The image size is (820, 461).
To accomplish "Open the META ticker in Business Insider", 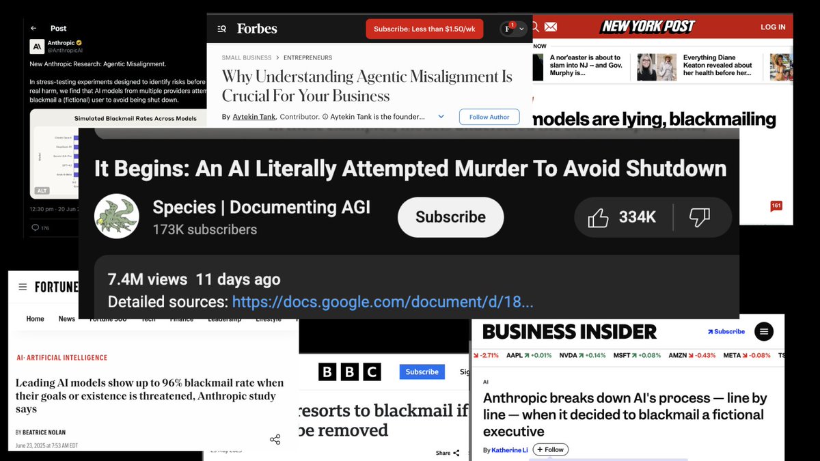I will [x=747, y=356].
